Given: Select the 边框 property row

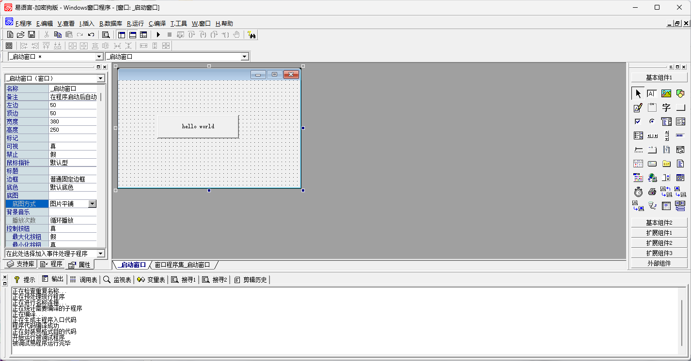Looking at the screenshot, I should [51, 179].
